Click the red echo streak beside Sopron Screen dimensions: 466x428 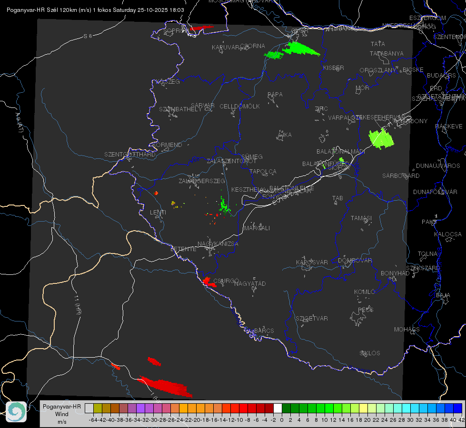201,28
